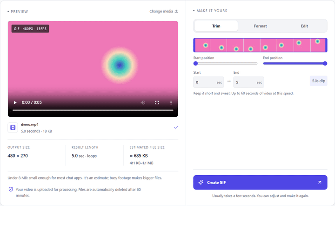Click the shield icon by the privacy notice
335x241 pixels.
tap(11, 189)
